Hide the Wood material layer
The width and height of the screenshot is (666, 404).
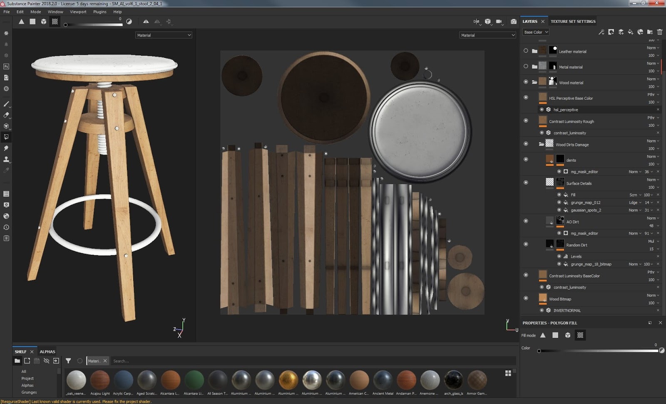[x=526, y=82]
